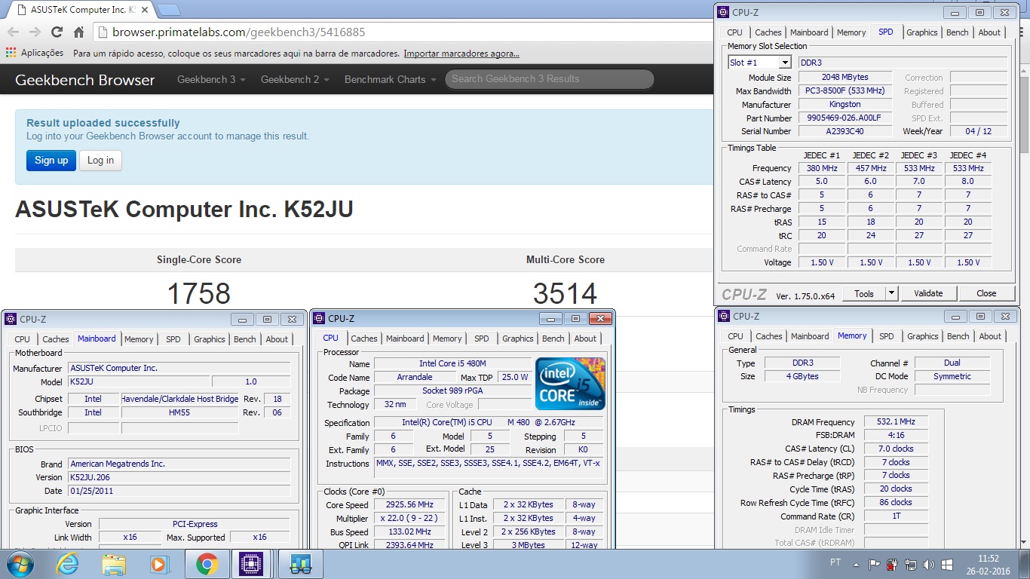1030x579 pixels.
Task: Reload the Geekbench page
Action: 57,32
